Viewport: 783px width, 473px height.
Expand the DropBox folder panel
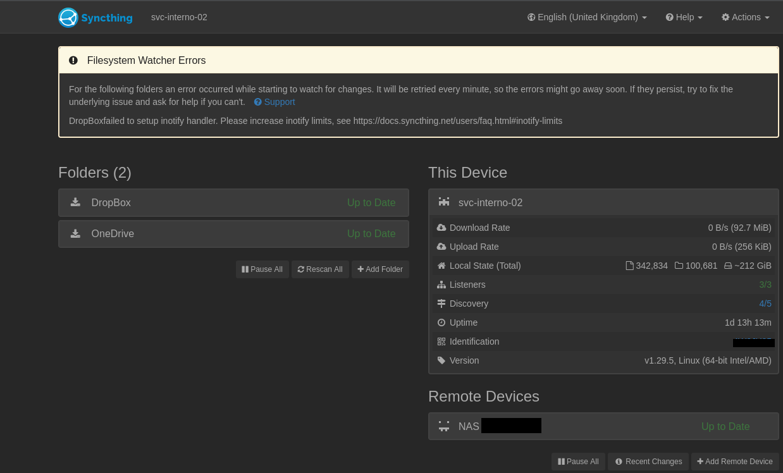(x=233, y=202)
